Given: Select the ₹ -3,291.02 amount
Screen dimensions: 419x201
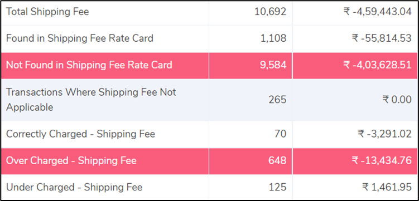Looking at the screenshot, I should pyautogui.click(x=384, y=134).
